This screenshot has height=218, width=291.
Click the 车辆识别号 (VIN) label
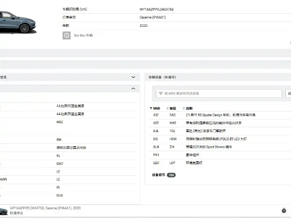pos(75,9)
